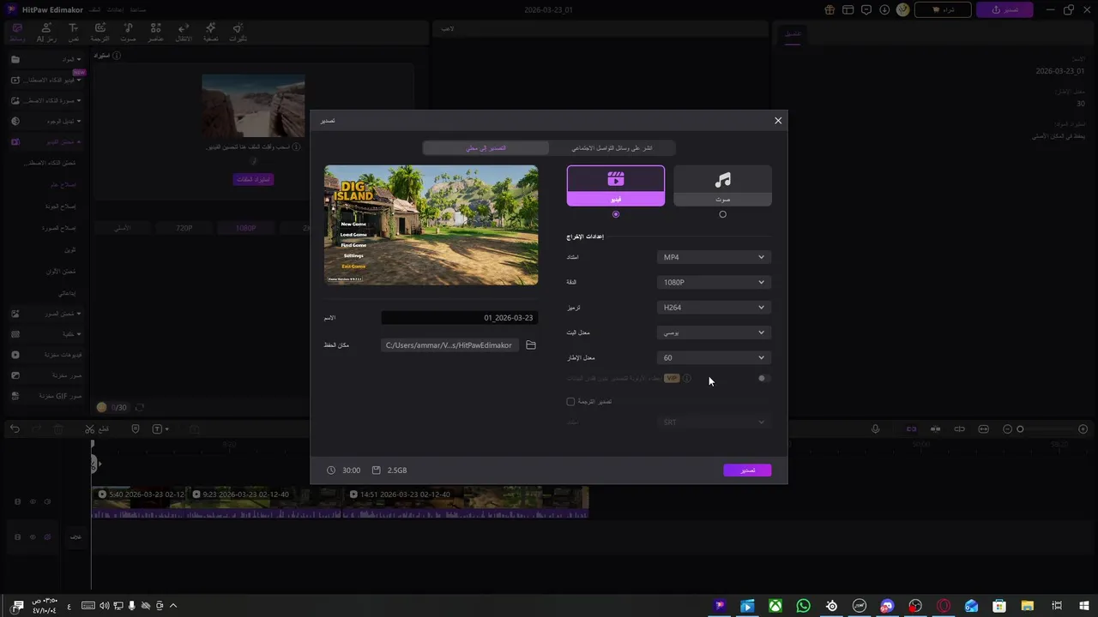Select the original (الأصلي) resolution tab
The image size is (1098, 617).
123,228
